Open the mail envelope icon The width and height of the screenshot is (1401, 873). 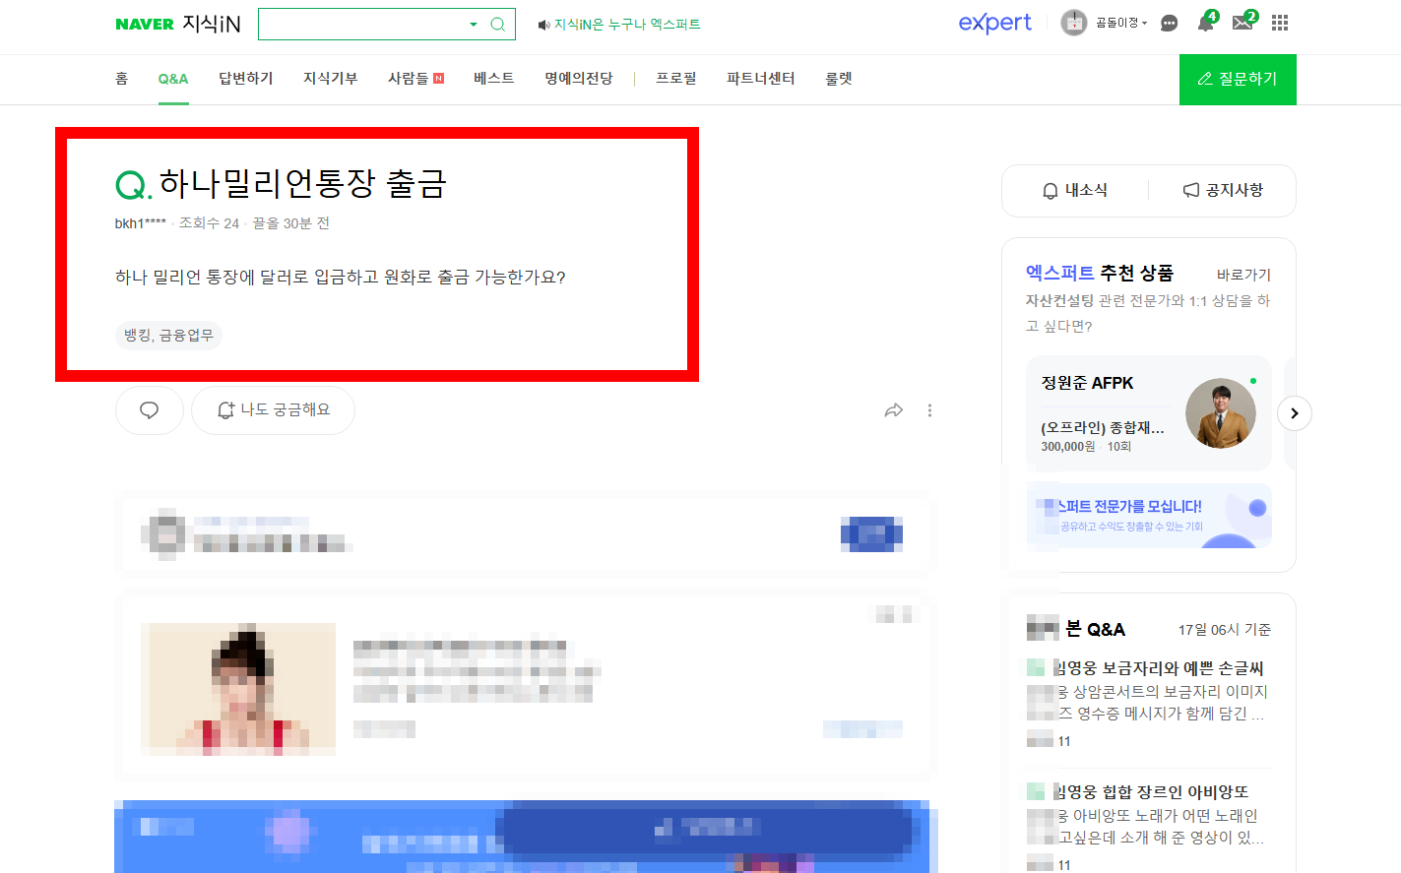1243,22
